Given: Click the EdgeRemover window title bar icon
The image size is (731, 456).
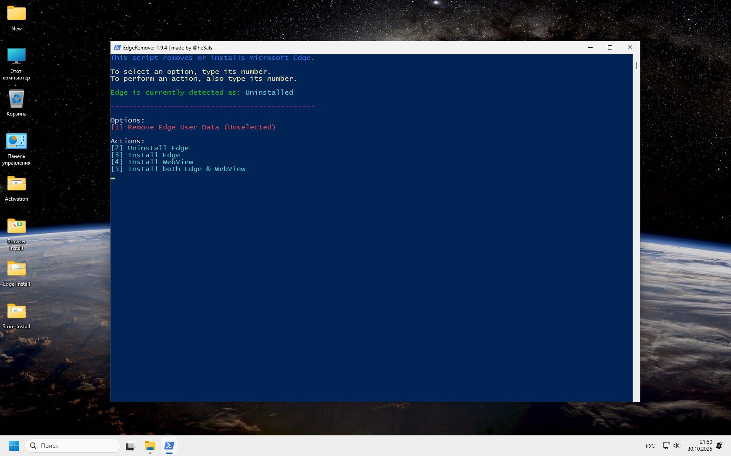Looking at the screenshot, I should 117,48.
